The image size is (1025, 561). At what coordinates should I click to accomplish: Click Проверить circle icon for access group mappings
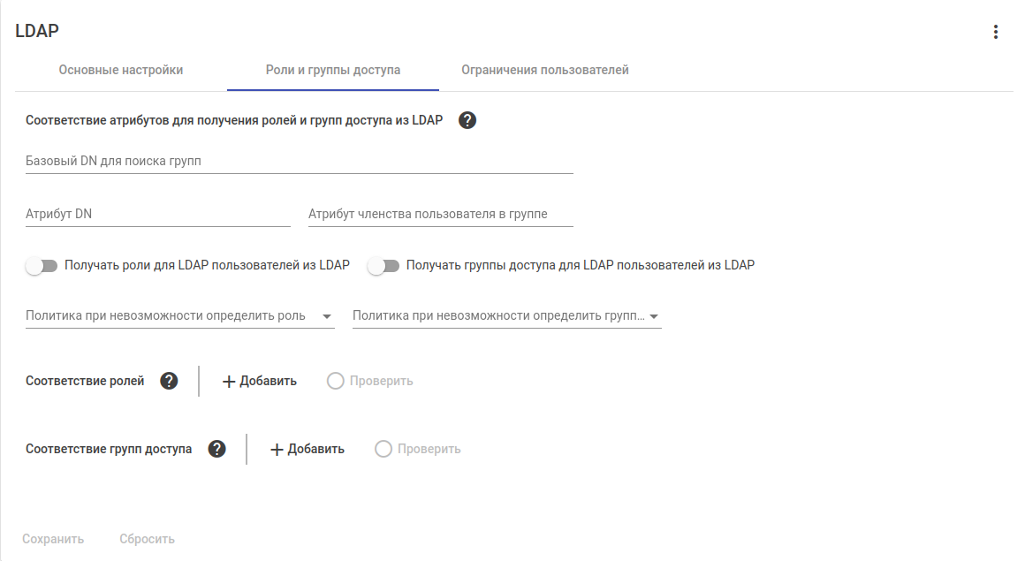(x=383, y=449)
